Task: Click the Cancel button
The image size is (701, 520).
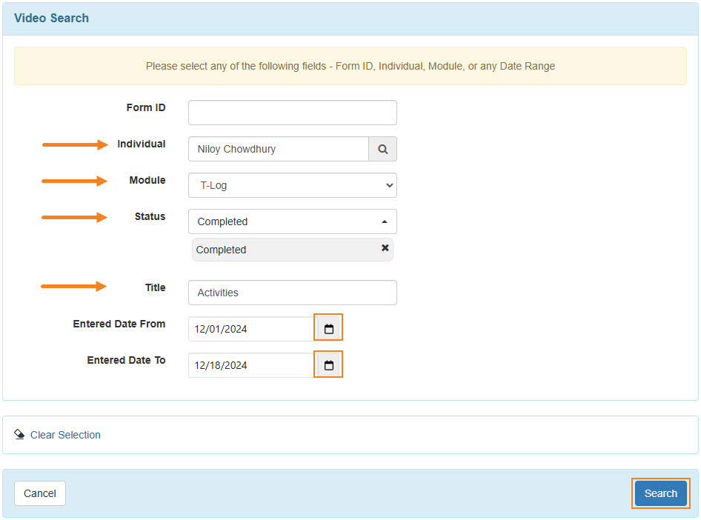Action: pyautogui.click(x=40, y=493)
